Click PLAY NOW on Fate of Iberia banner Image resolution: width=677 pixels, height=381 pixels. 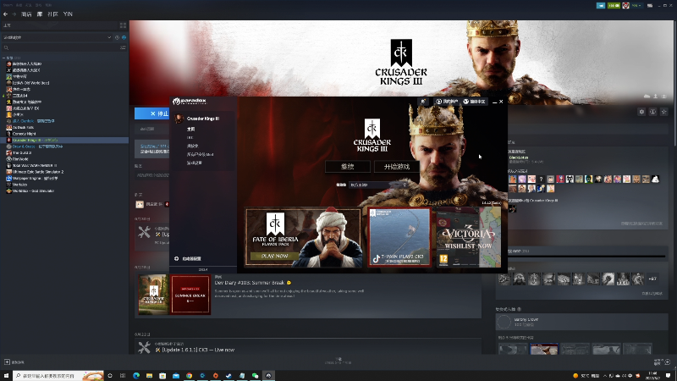click(274, 257)
